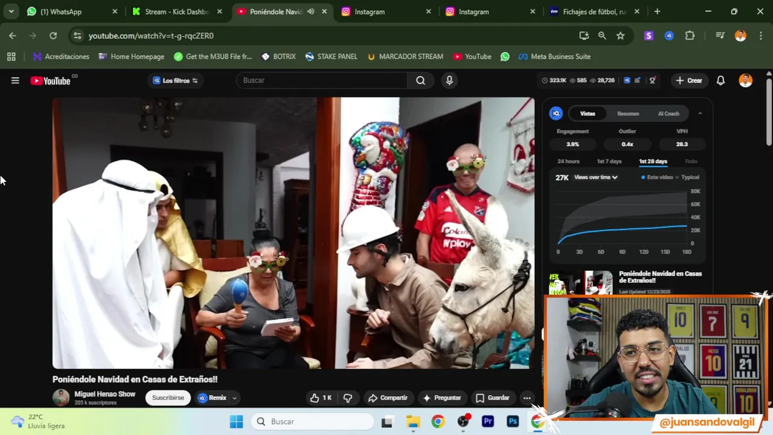Click the Compartir button

(388, 398)
